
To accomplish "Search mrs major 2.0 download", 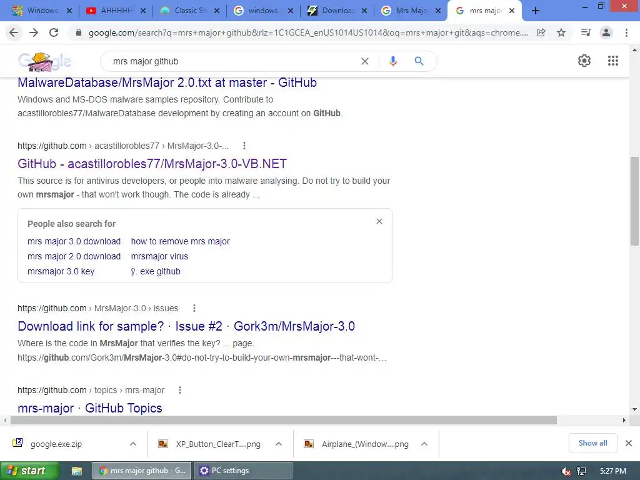I will coord(74,256).
